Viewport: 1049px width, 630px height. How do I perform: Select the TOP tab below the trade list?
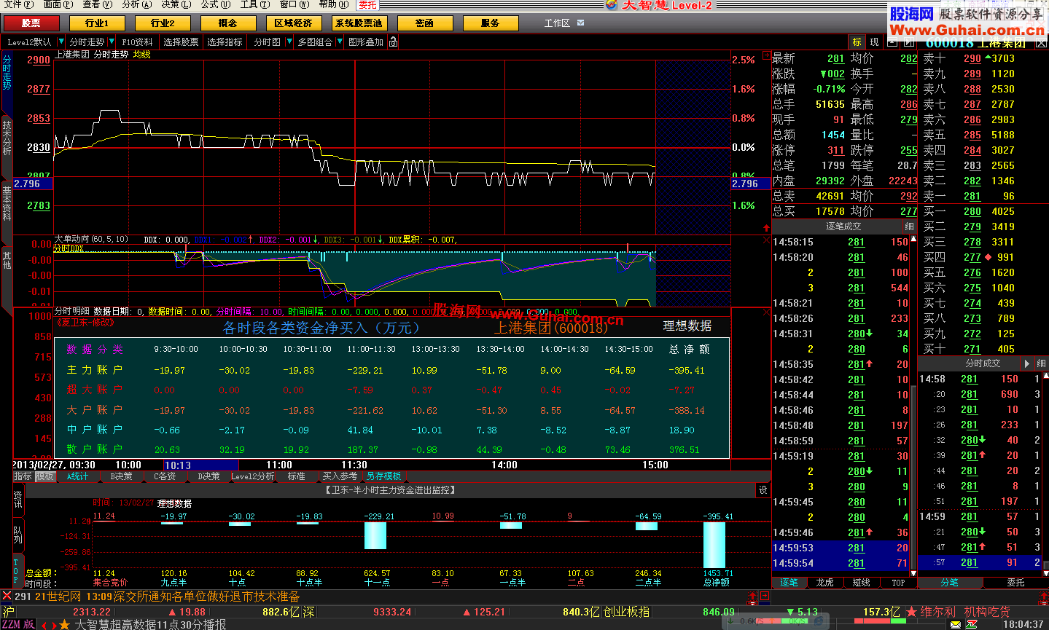tap(898, 583)
